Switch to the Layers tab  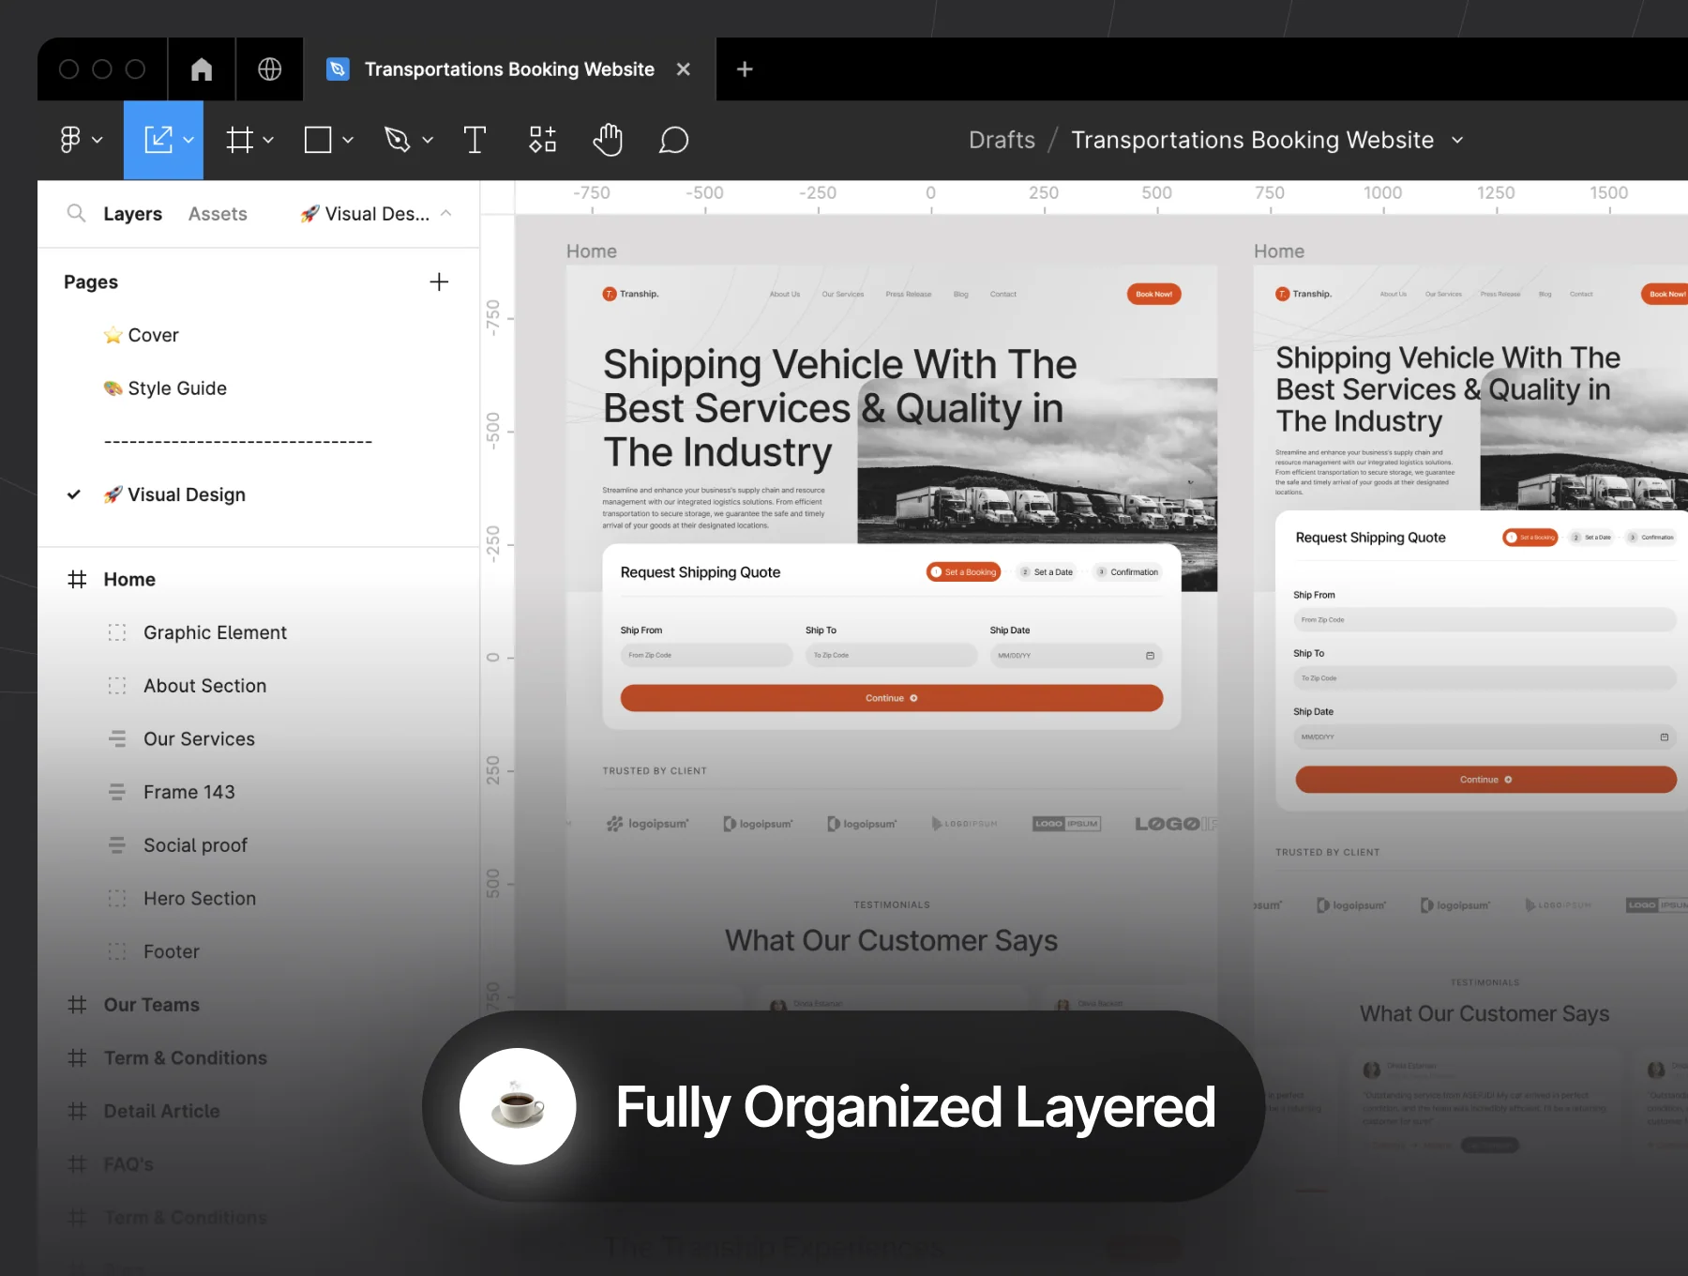[132, 214]
